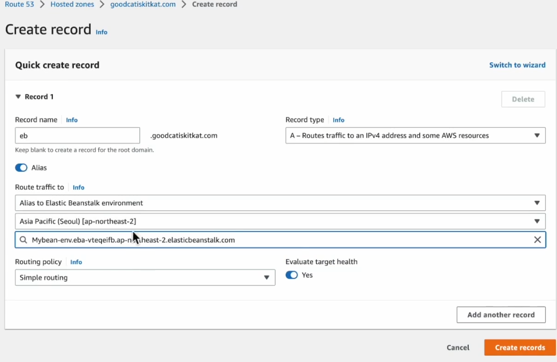Focus the Record name field containing eb

pos(78,135)
